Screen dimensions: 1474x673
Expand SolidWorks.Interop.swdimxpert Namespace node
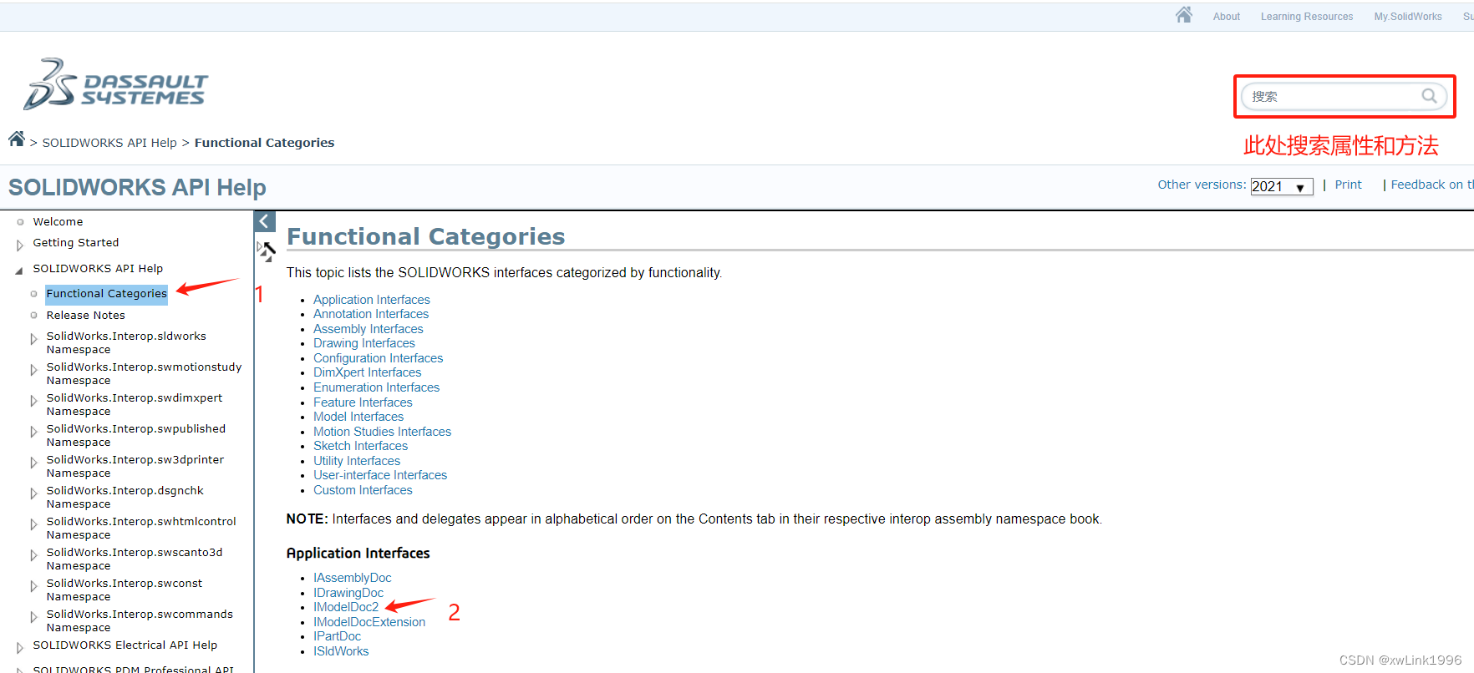point(33,401)
